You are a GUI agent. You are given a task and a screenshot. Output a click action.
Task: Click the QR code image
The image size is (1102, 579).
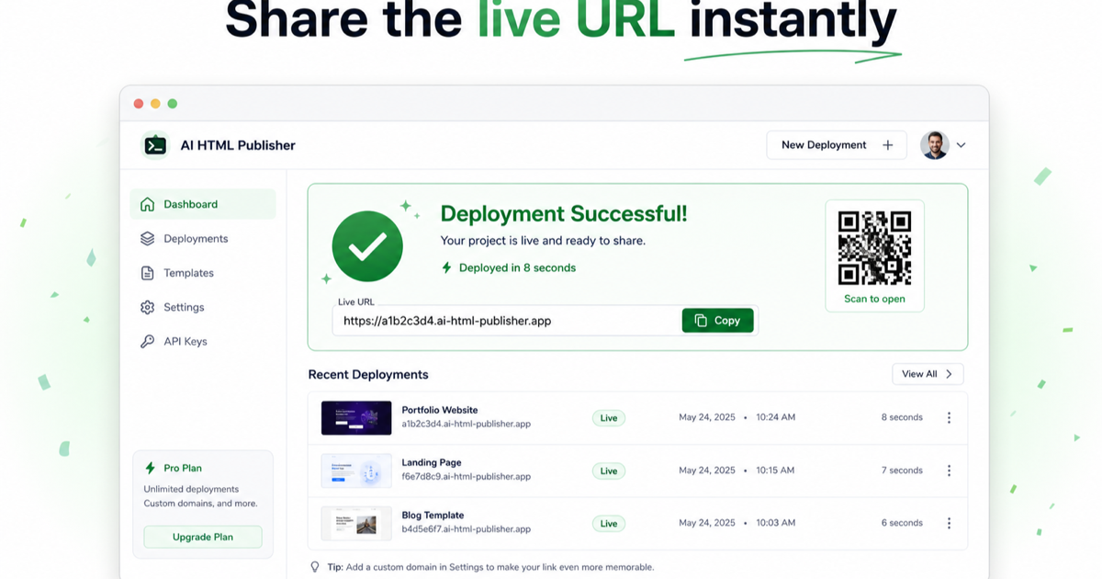coord(874,247)
